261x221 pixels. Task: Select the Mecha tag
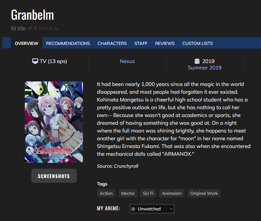point(128,193)
